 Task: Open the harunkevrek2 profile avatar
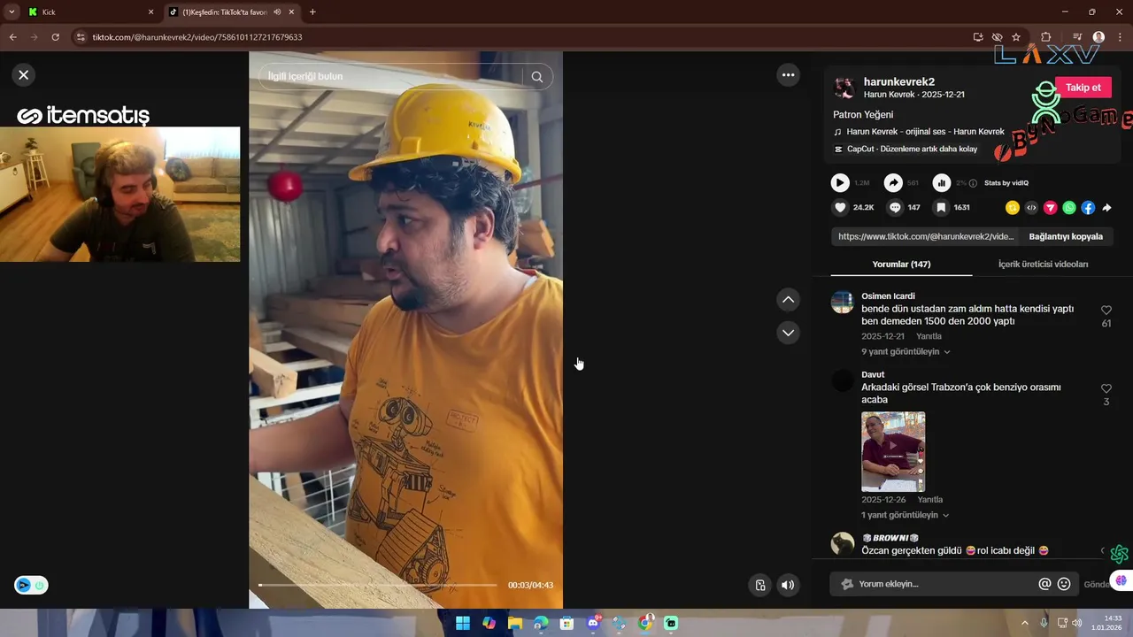[x=844, y=88]
